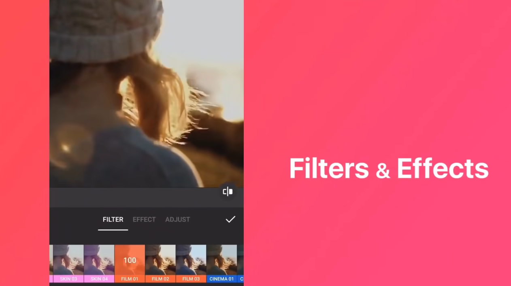The height and width of the screenshot is (286, 511).
Task: Click the partially visible pink filter at left edge
Action: [x=51, y=263]
